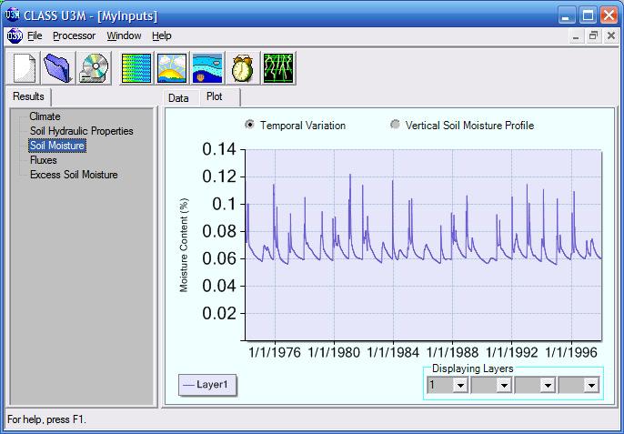The height and width of the screenshot is (434, 624).
Task: Click the status bar help message
Action: coord(46,419)
